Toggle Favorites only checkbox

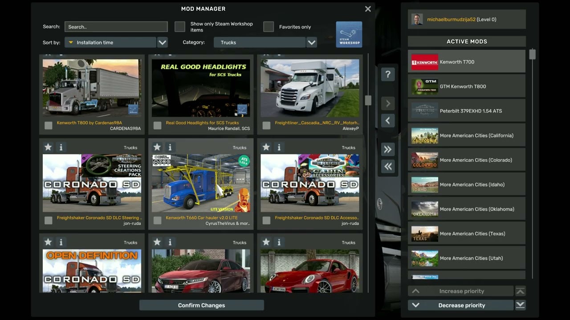269,27
